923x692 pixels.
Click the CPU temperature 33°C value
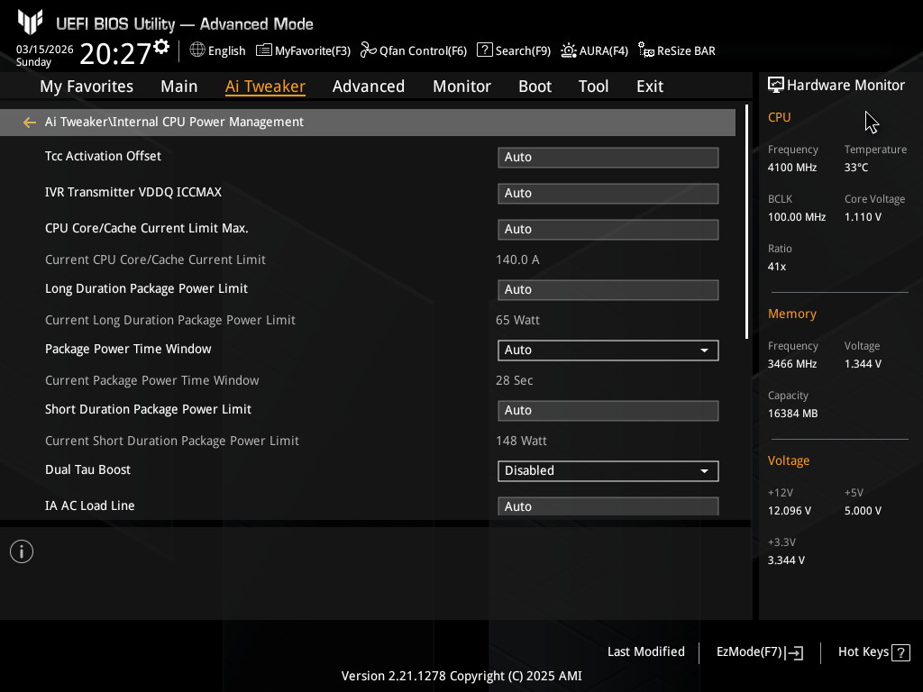pos(856,168)
